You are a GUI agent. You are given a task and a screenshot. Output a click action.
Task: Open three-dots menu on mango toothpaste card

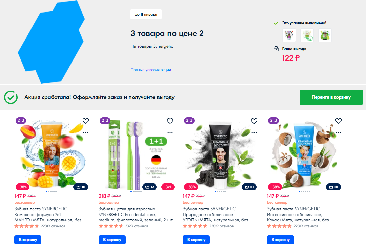coord(86,132)
